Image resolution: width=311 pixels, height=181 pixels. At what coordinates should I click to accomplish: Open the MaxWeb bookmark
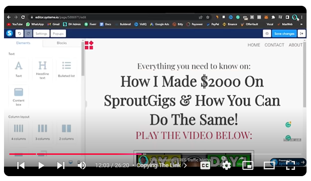click(x=285, y=24)
